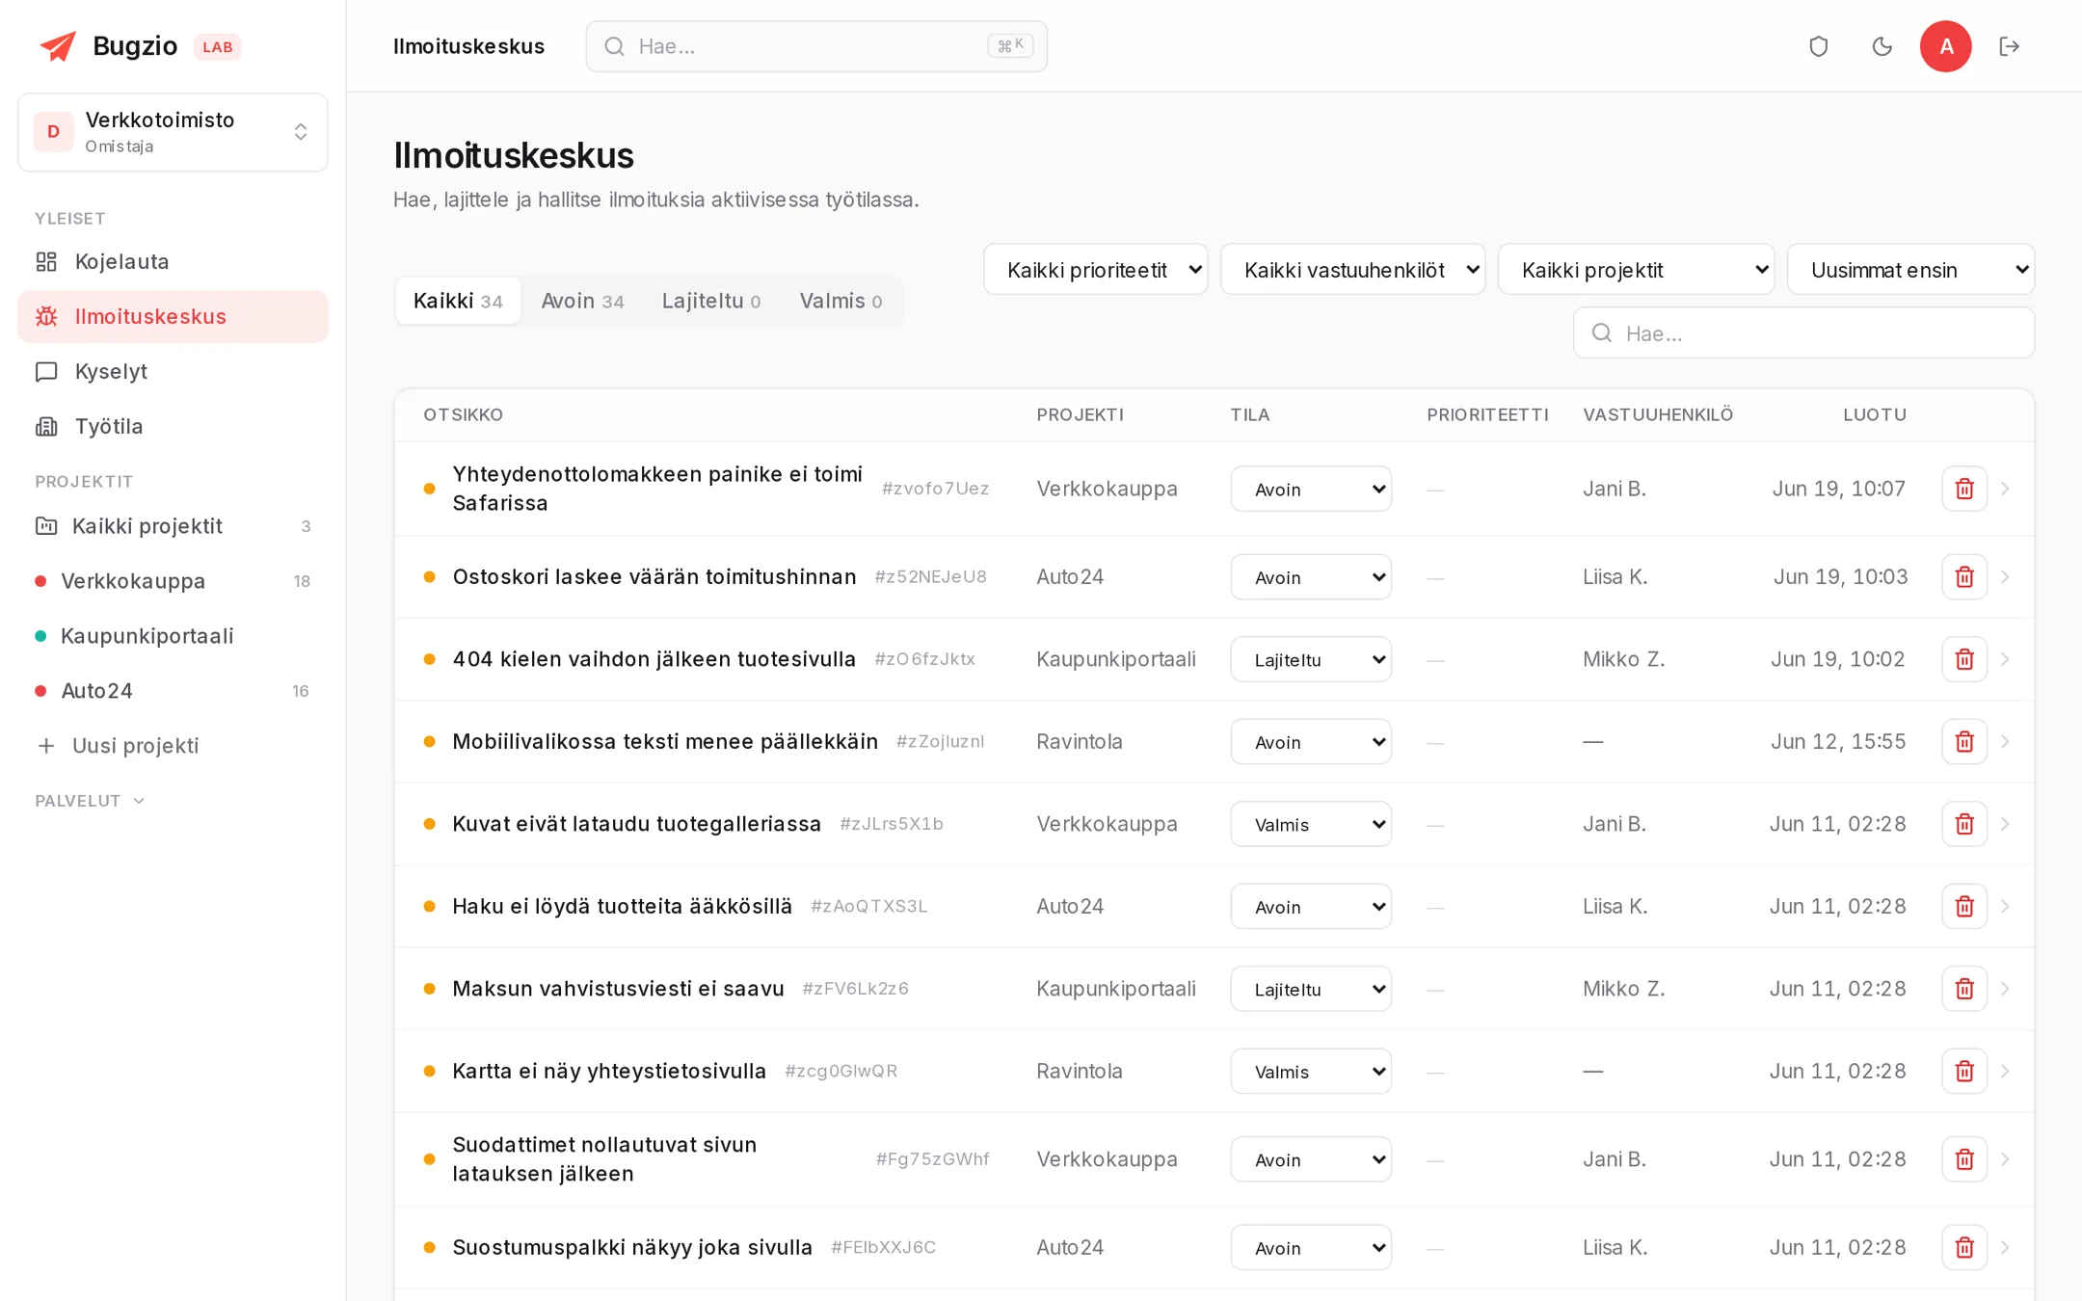Select Kaikki projektit in sidebar
This screenshot has height=1301, width=2082.
pos(173,526)
